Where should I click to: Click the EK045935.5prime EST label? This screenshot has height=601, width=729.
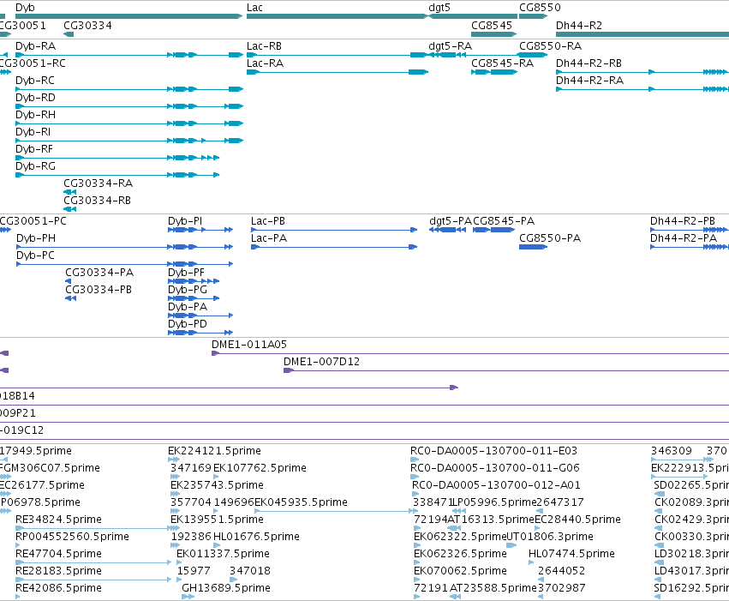click(301, 502)
